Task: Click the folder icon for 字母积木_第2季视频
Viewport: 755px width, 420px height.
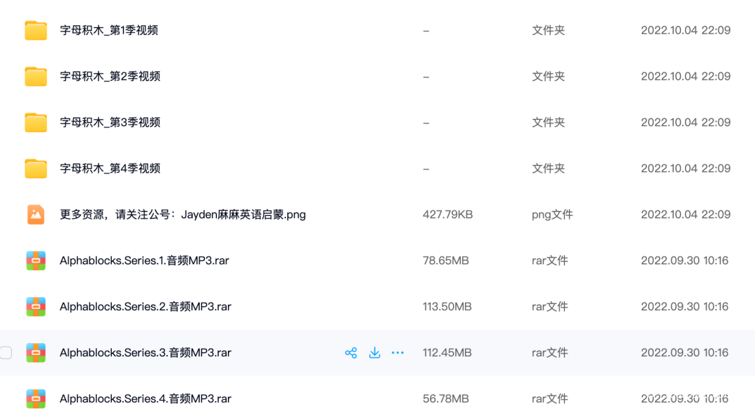Action: pyautogui.click(x=36, y=77)
